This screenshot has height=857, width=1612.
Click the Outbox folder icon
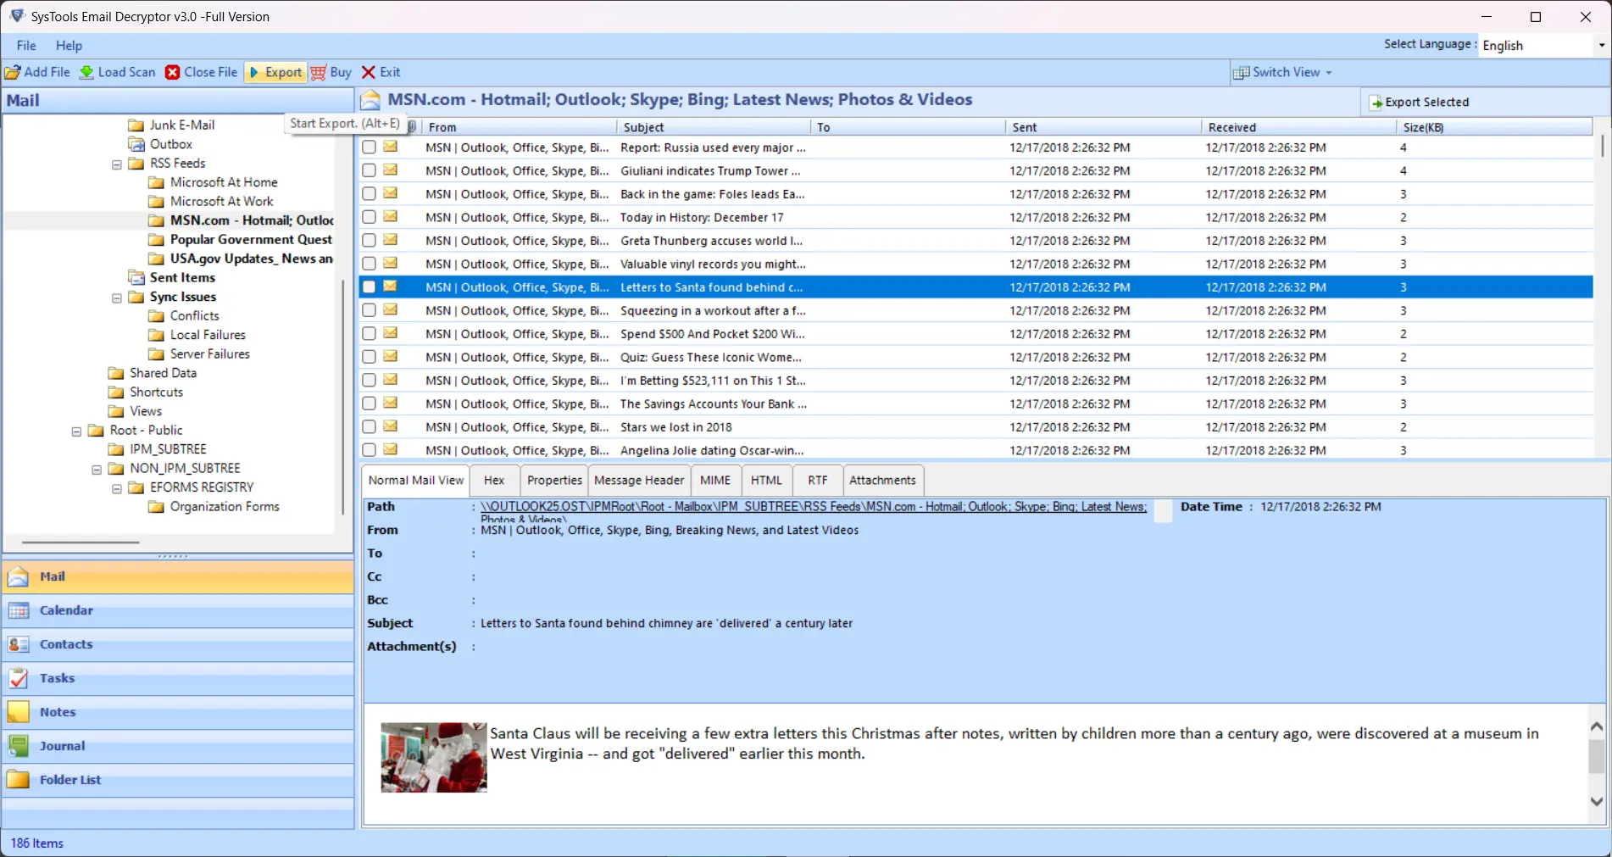point(136,144)
